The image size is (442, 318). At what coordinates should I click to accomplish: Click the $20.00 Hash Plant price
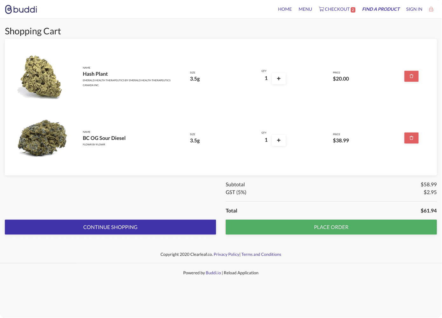point(341,79)
